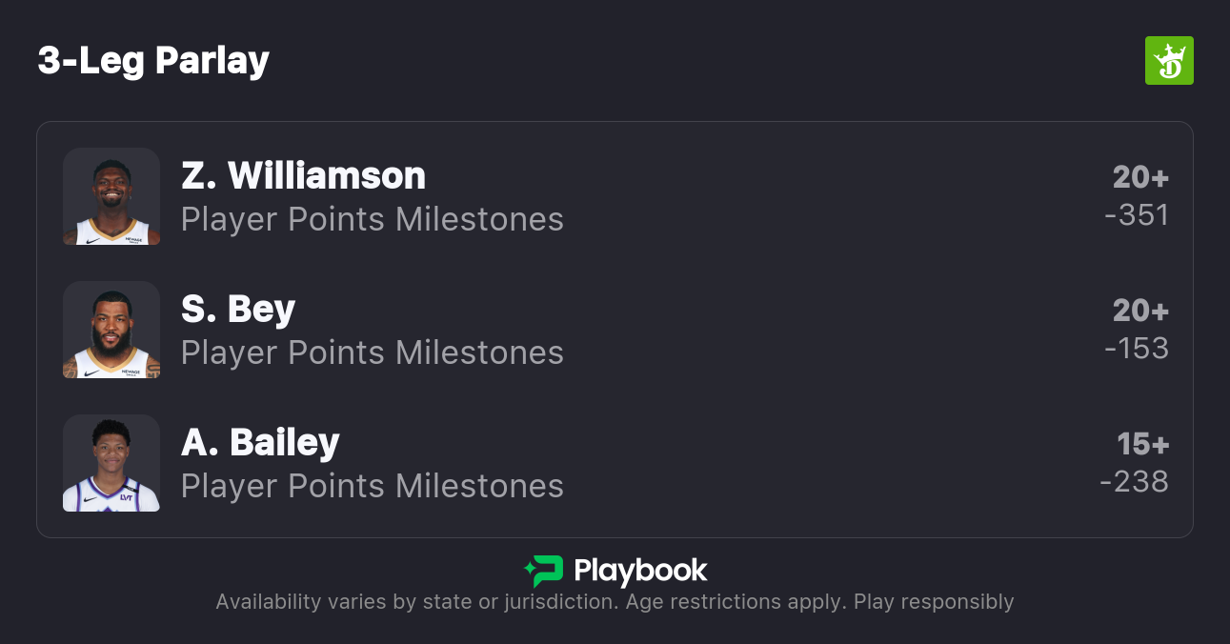Screen dimensions: 1230x644
Task: Select the -238 odds value
Action: (x=1134, y=482)
